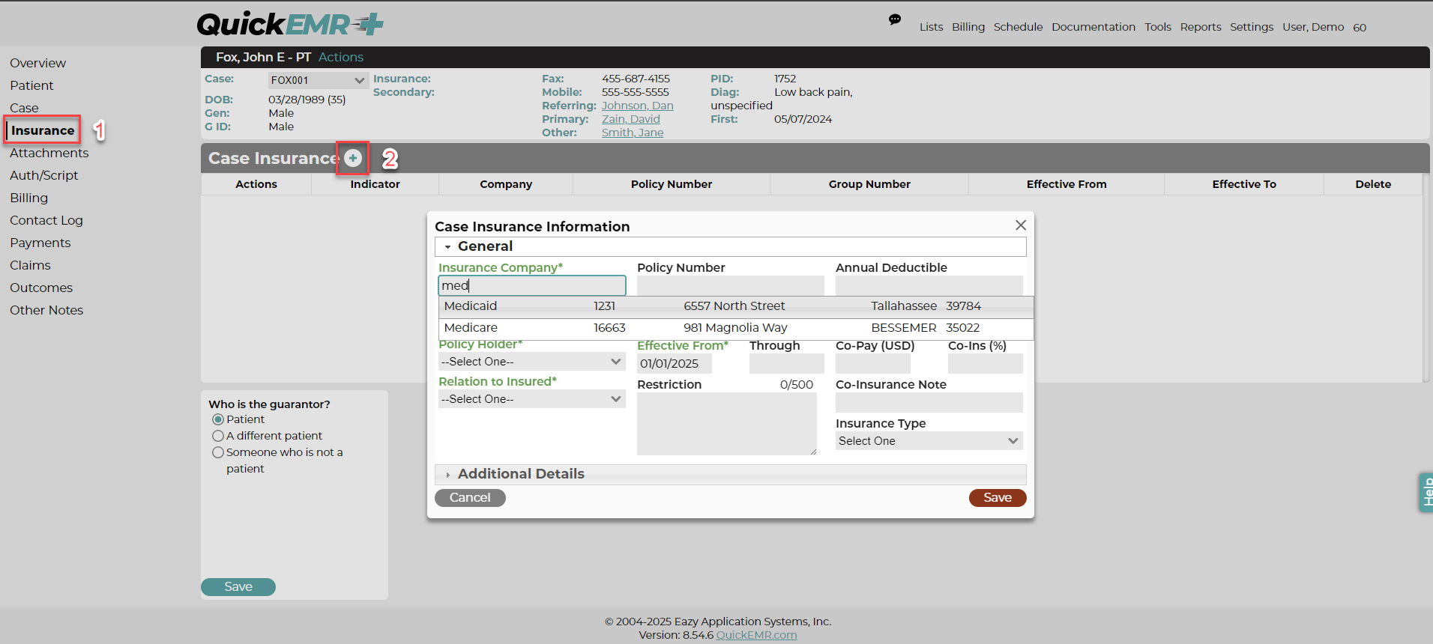The height and width of the screenshot is (644, 1433).
Task: Expand the Additional Details section
Action: click(731, 474)
